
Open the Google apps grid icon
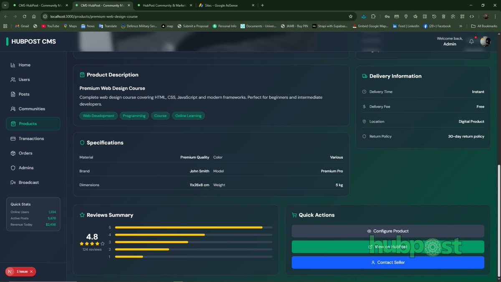click(x=5, y=26)
